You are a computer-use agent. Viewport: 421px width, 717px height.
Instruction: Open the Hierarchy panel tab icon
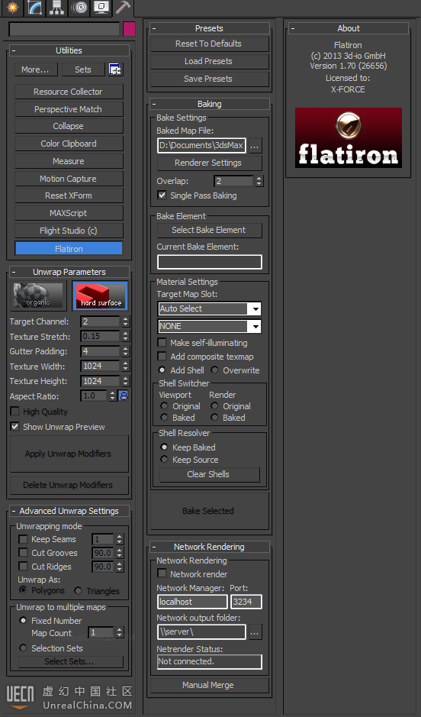(x=56, y=8)
